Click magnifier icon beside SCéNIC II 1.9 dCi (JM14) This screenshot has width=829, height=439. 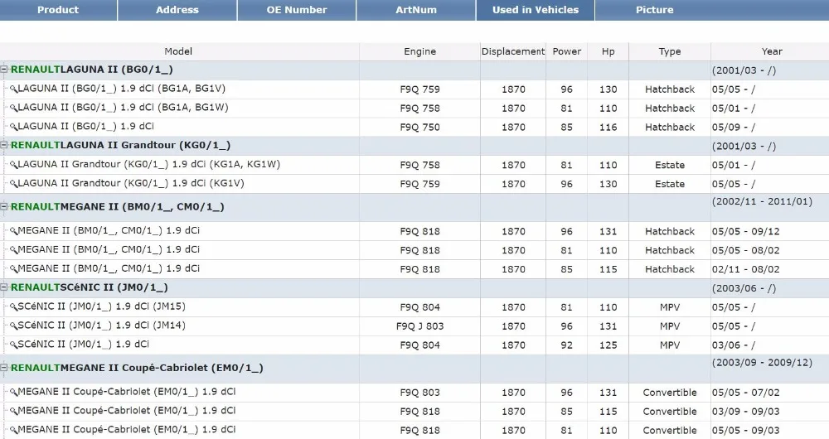point(14,326)
